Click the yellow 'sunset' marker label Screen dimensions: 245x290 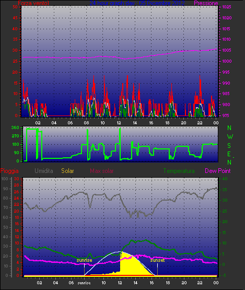pyautogui.click(x=157, y=260)
